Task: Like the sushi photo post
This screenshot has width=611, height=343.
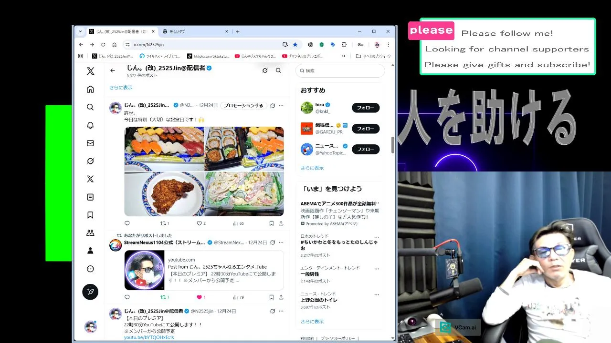Action: [x=201, y=223]
